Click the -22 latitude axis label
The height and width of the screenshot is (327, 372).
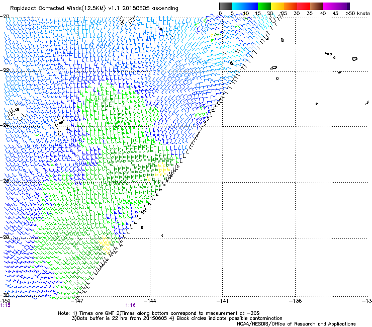(5, 70)
